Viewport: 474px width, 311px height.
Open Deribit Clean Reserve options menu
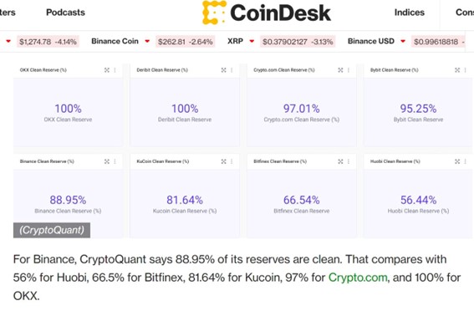(232, 70)
